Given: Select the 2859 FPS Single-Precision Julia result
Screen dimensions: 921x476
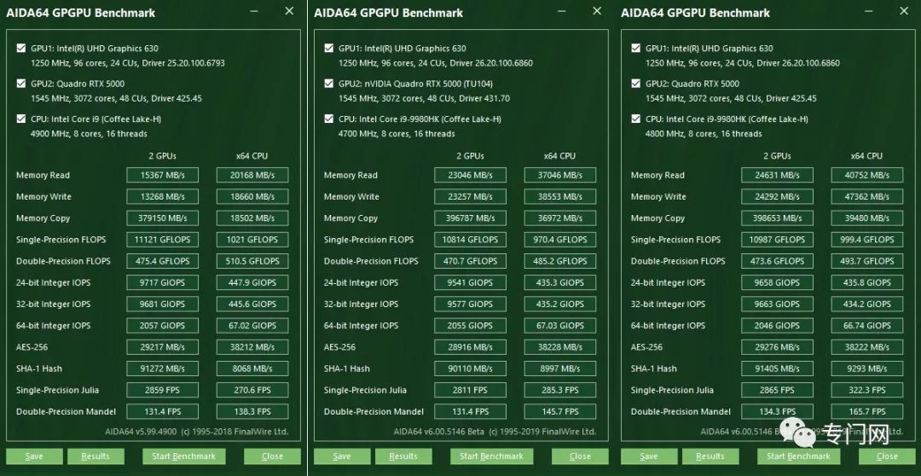Looking at the screenshot, I should click(163, 390).
